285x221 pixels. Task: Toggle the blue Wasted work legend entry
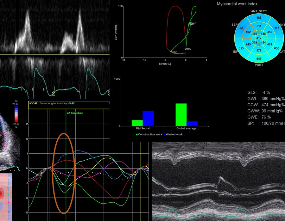174,134
